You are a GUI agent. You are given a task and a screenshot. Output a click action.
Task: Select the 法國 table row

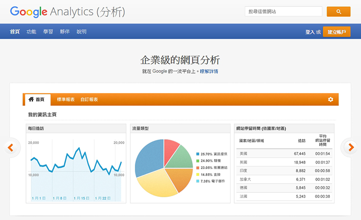[284, 196]
